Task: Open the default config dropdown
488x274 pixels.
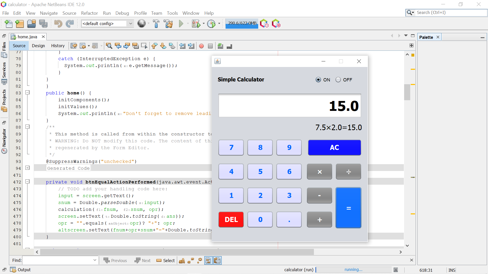Action: (130, 24)
